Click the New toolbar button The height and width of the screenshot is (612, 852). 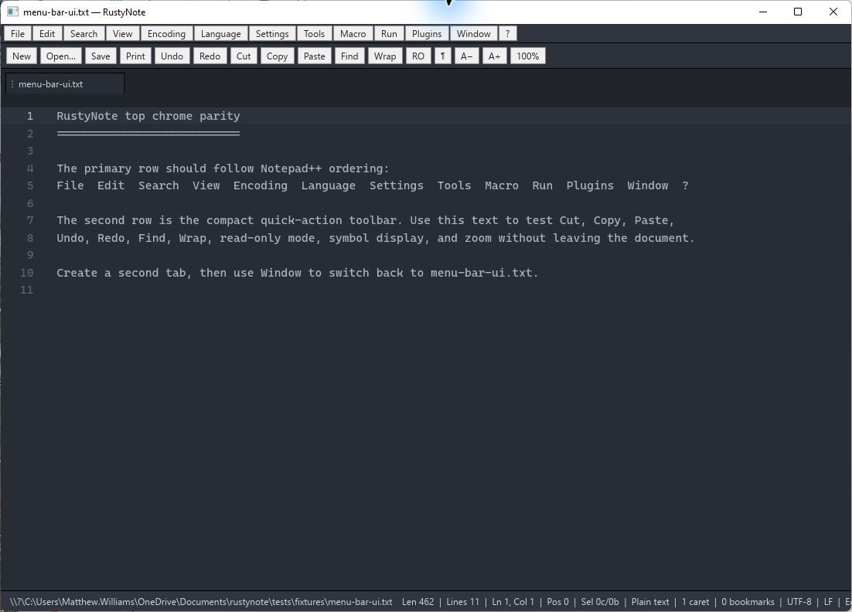click(22, 56)
